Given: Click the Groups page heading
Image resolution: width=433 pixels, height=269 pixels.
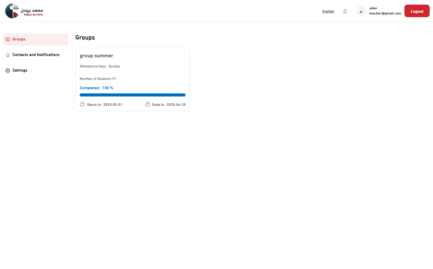Looking at the screenshot, I should point(85,38).
